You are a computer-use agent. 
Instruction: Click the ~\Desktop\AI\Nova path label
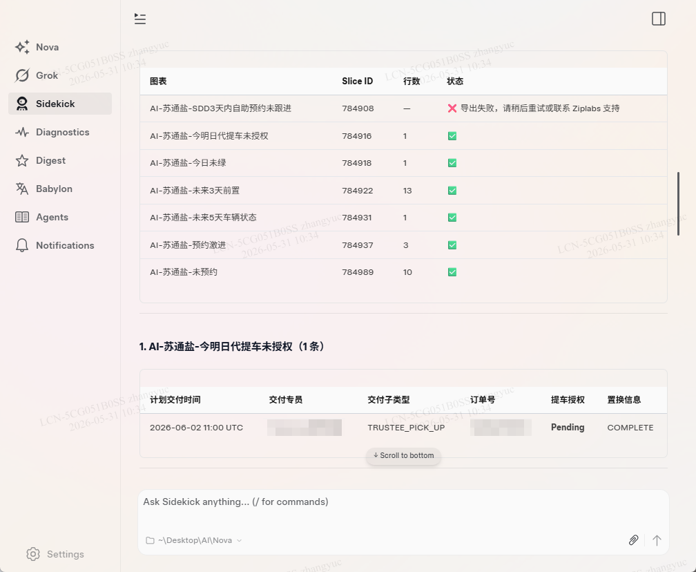(x=195, y=540)
